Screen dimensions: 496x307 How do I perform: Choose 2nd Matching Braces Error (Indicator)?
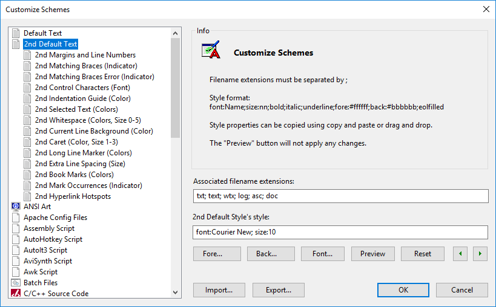pyautogui.click(x=94, y=77)
